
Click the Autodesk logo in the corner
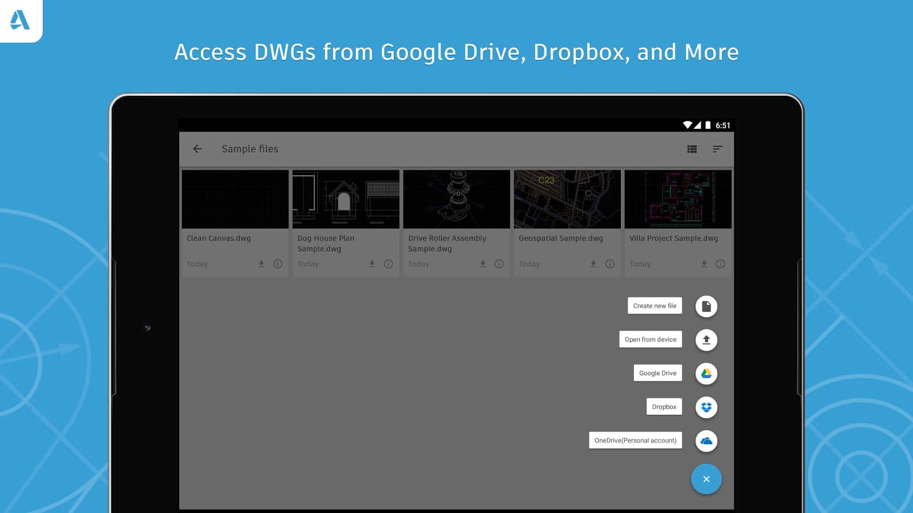(20, 20)
